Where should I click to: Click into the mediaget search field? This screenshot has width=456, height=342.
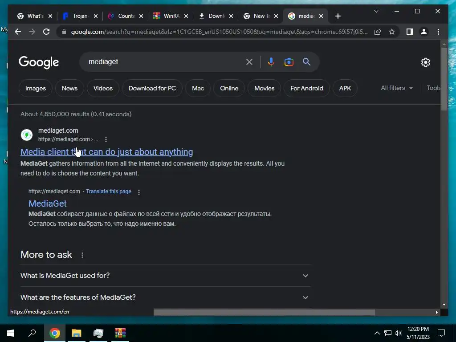point(164,61)
